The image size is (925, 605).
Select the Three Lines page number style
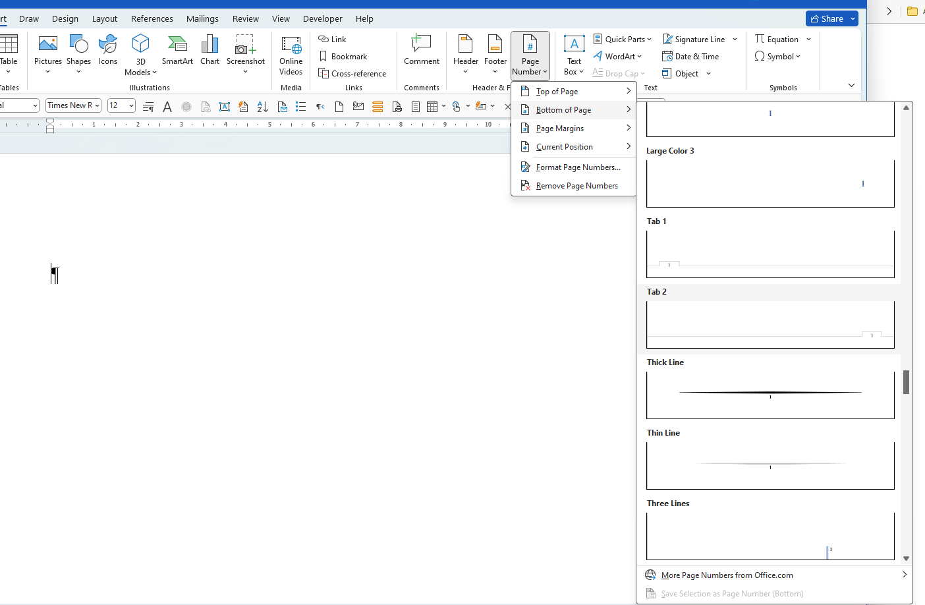click(770, 529)
